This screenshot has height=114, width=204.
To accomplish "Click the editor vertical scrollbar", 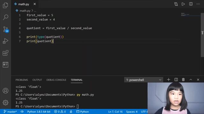I will (x=202, y=35).
